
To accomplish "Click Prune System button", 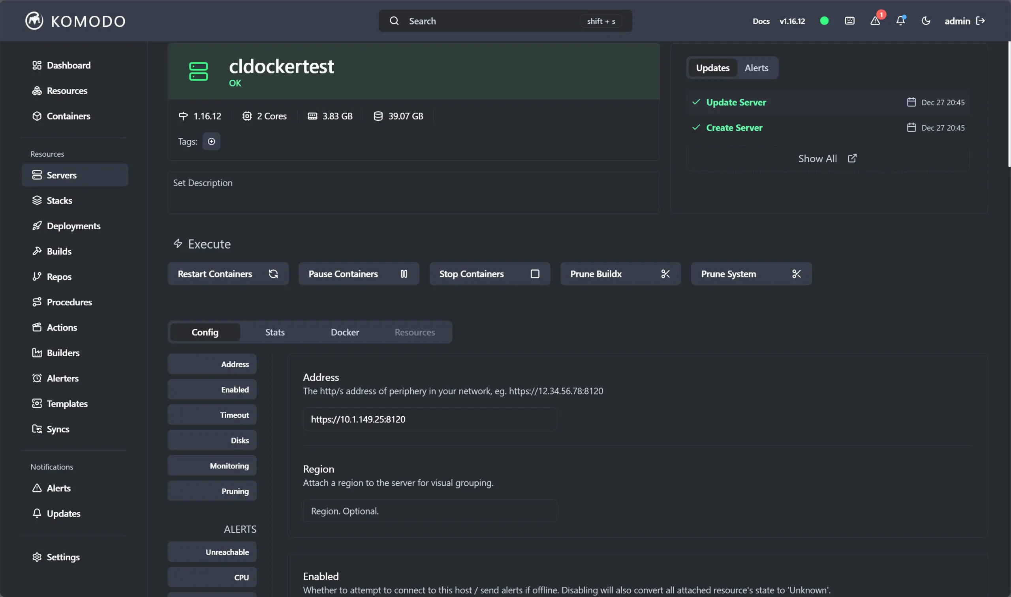I will (x=751, y=274).
